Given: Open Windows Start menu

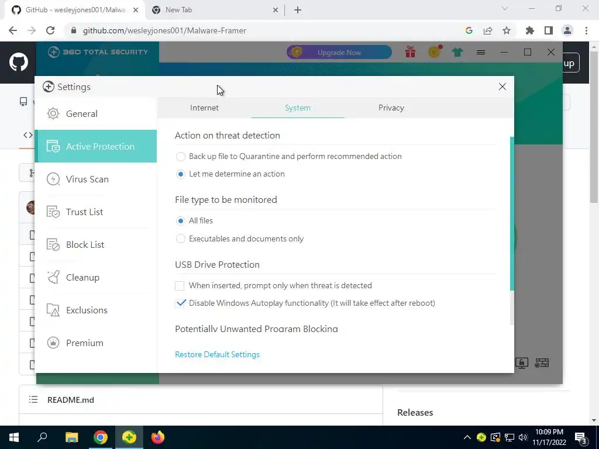Looking at the screenshot, I should coord(14,437).
